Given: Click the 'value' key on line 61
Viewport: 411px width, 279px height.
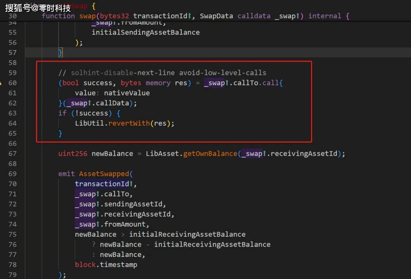Looking at the screenshot, I should [85, 93].
